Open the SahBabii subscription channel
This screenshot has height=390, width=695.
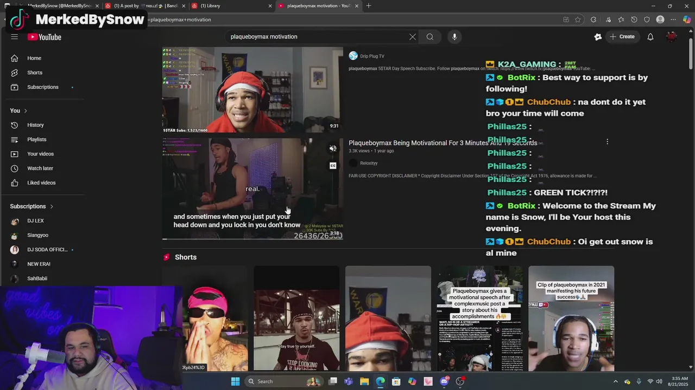(37, 278)
